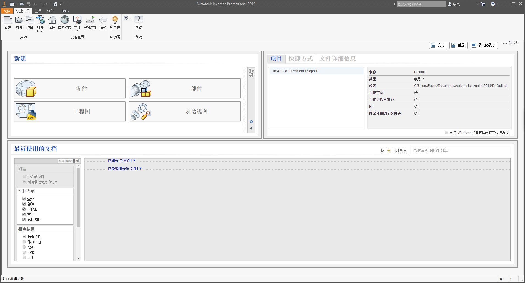This screenshot has height=283, width=525.
Task: Click the quick access Undo arrow
Action: (35, 4)
